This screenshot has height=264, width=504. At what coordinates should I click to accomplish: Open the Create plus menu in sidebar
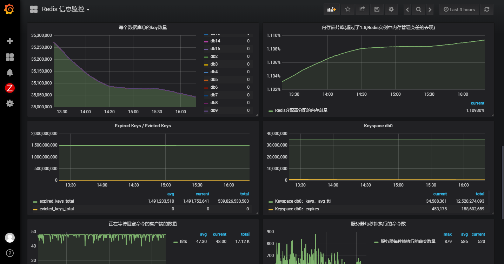click(10, 41)
